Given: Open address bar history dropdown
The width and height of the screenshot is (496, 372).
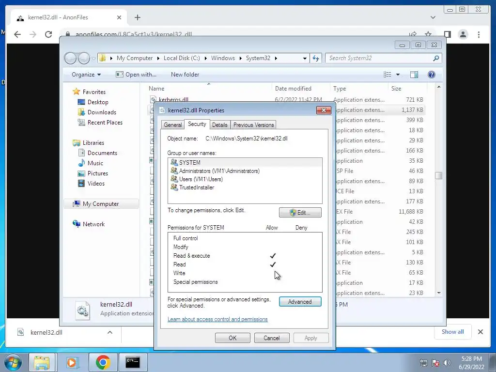Looking at the screenshot, I should pyautogui.click(x=305, y=58).
